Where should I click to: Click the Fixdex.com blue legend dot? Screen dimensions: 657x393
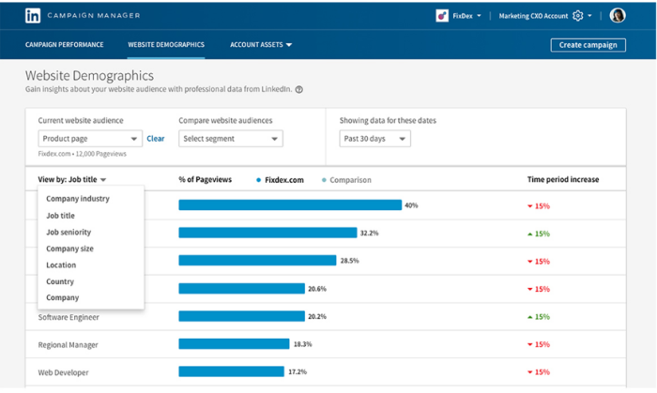[258, 179]
